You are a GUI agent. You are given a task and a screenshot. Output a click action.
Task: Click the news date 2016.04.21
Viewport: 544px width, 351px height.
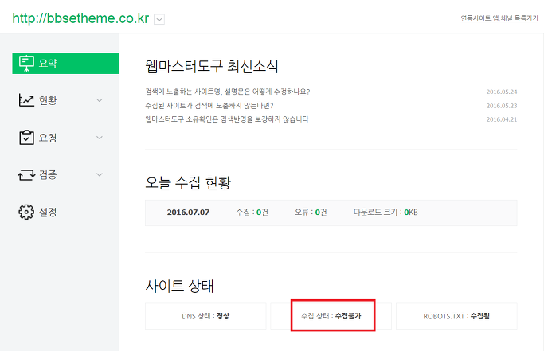coord(502,119)
